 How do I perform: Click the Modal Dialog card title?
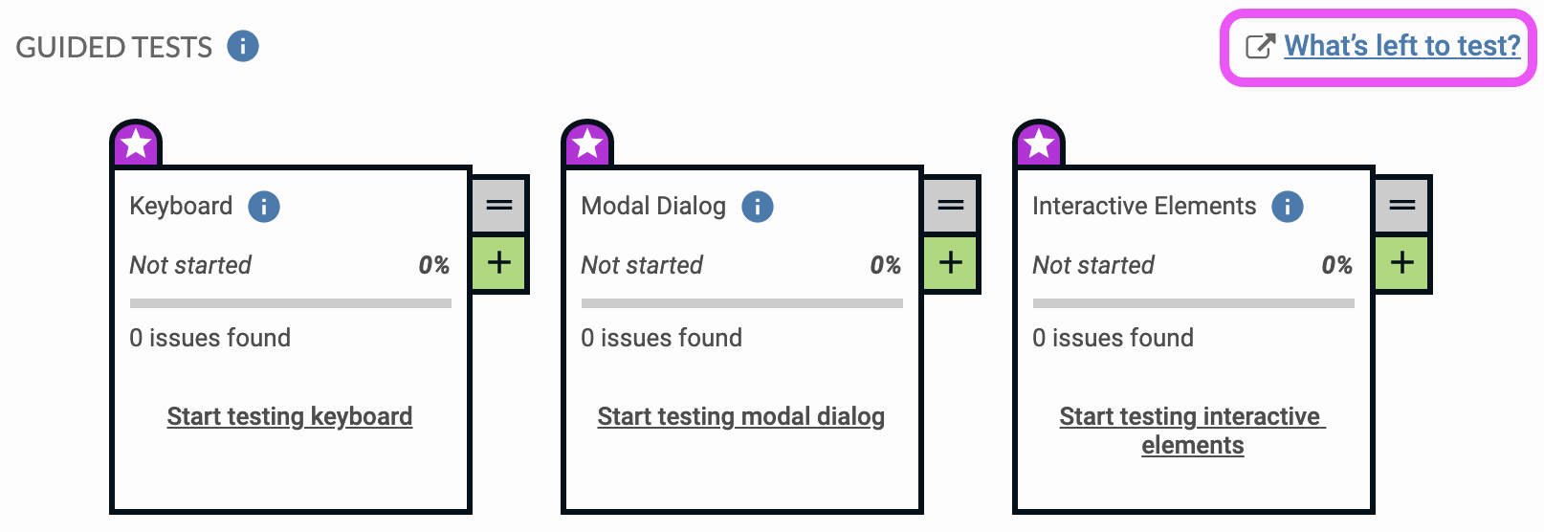(653, 206)
